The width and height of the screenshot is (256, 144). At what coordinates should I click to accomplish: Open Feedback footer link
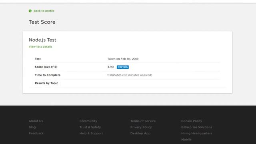tap(36, 133)
